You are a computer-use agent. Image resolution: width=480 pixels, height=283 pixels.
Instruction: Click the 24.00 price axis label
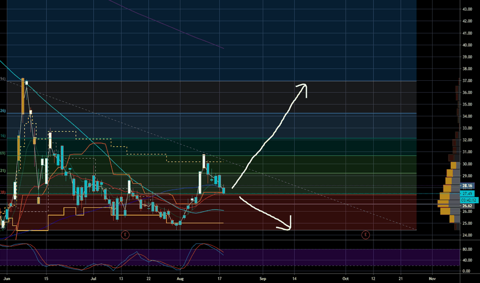pos(467,235)
